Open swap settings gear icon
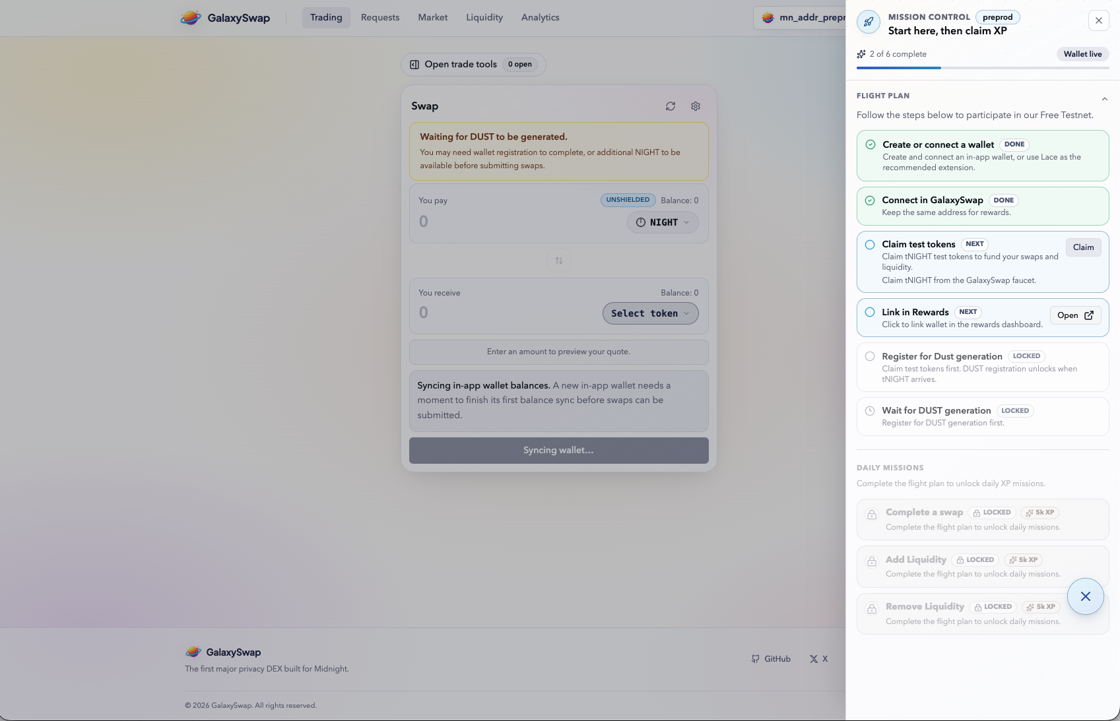The width and height of the screenshot is (1120, 721). 696,106
